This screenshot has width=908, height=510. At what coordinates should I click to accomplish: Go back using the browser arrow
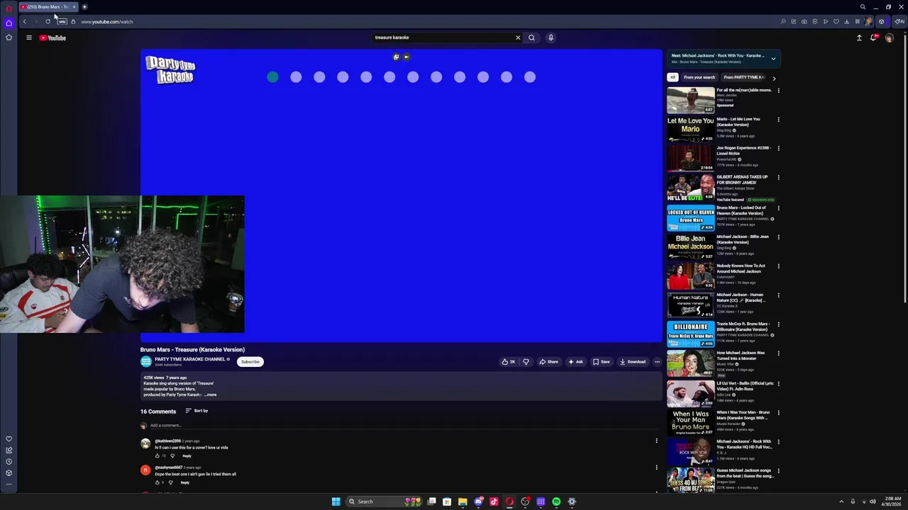(x=24, y=21)
